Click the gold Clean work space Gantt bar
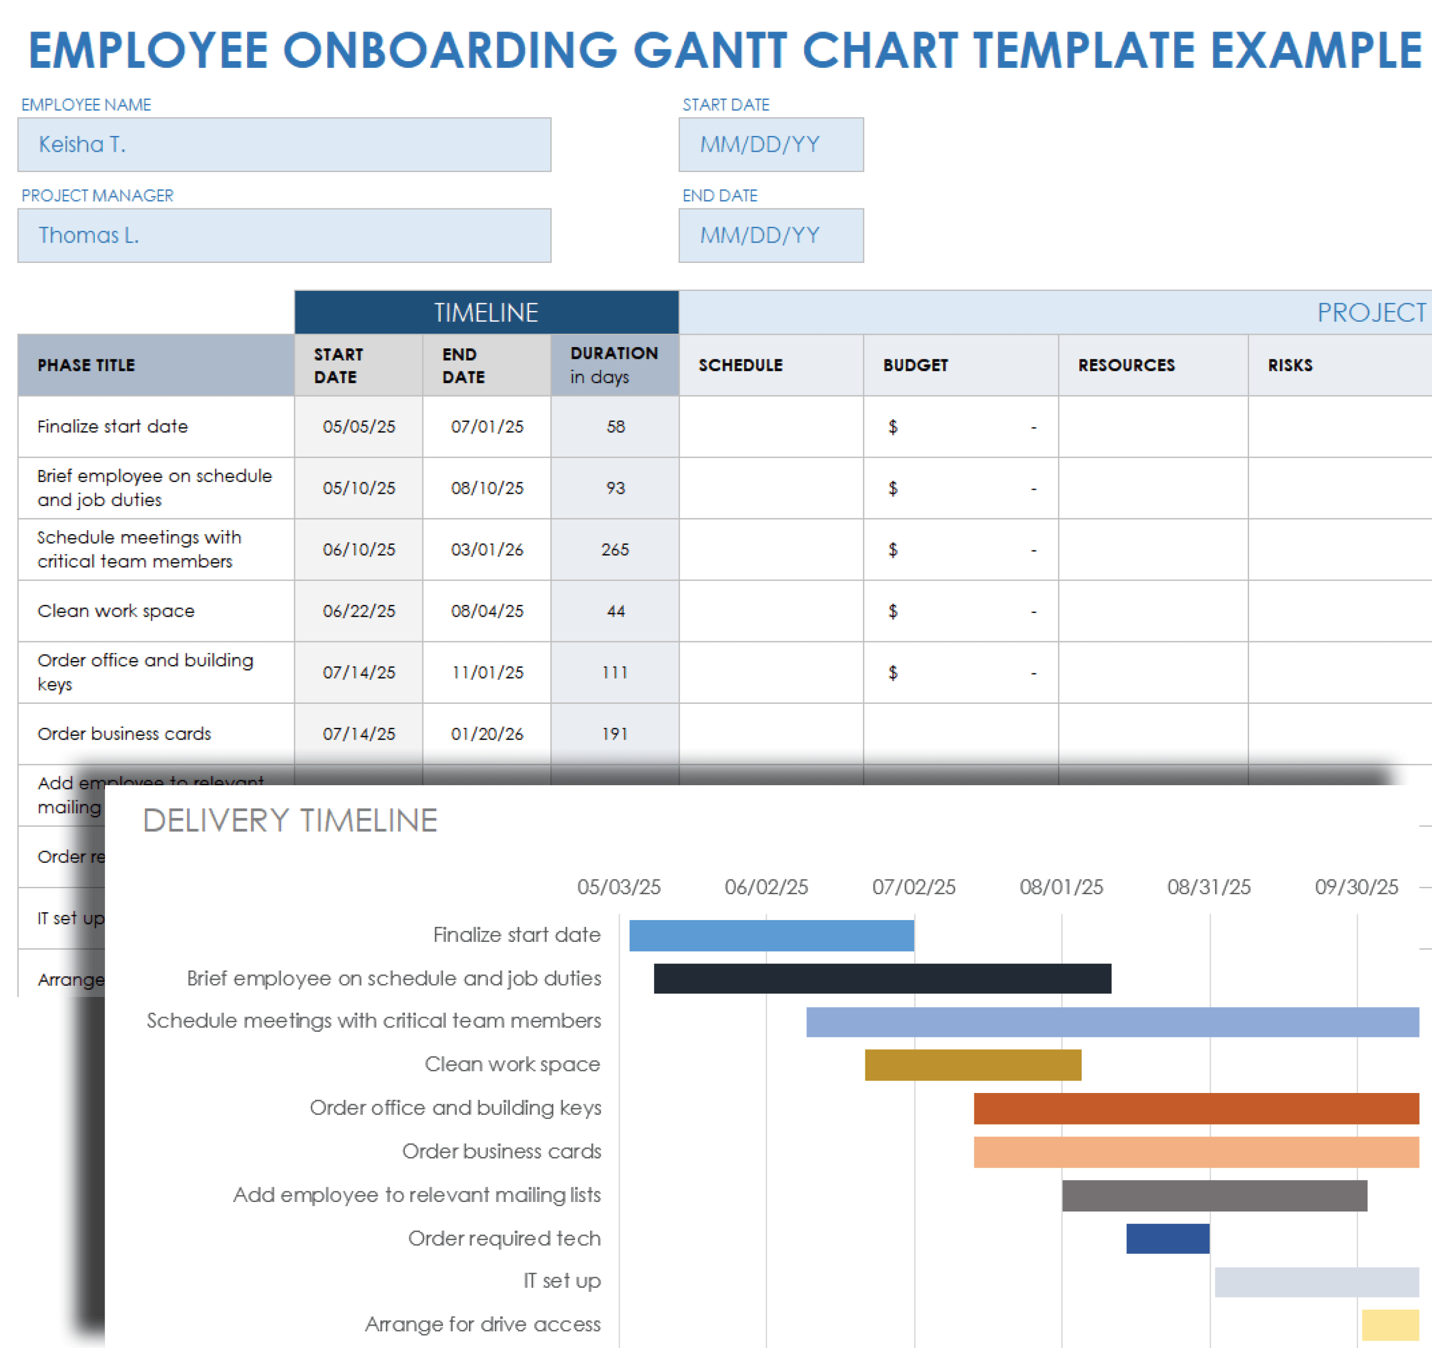This screenshot has height=1348, width=1432. [x=973, y=1064]
